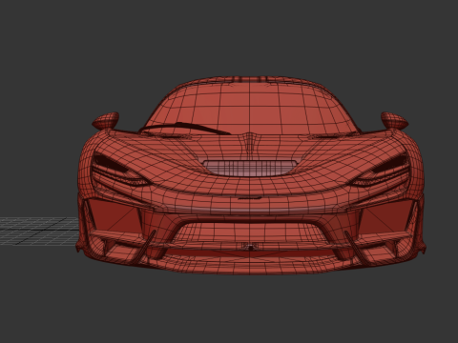Select the red car model's hood grille vent
The image size is (458, 343).
pyautogui.click(x=250, y=168)
